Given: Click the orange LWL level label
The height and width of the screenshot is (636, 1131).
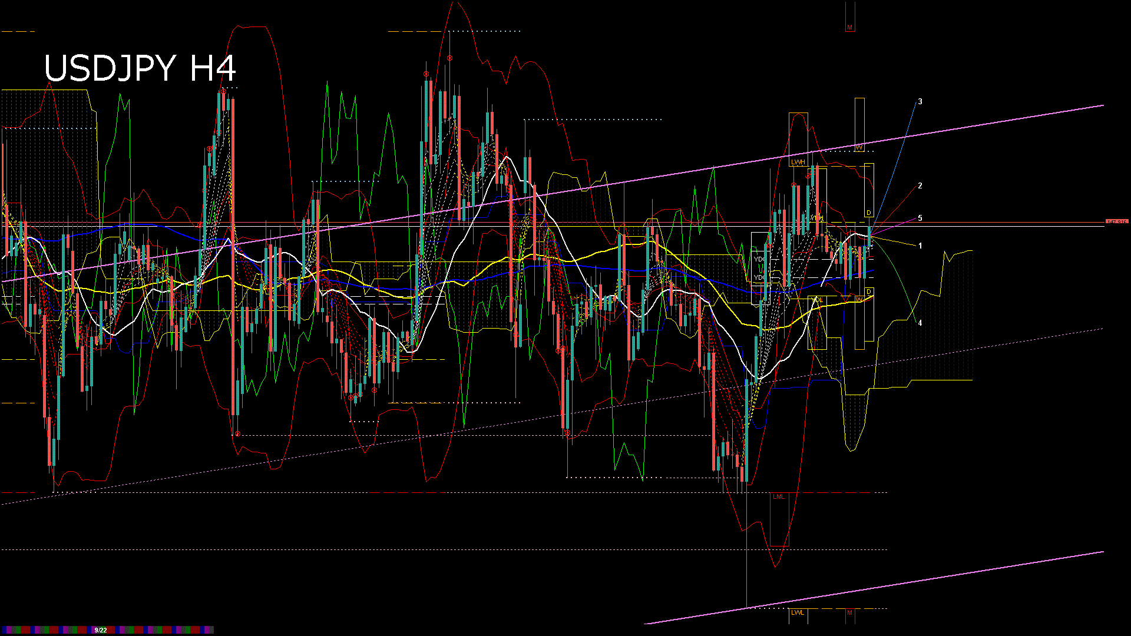Looking at the screenshot, I should (798, 613).
